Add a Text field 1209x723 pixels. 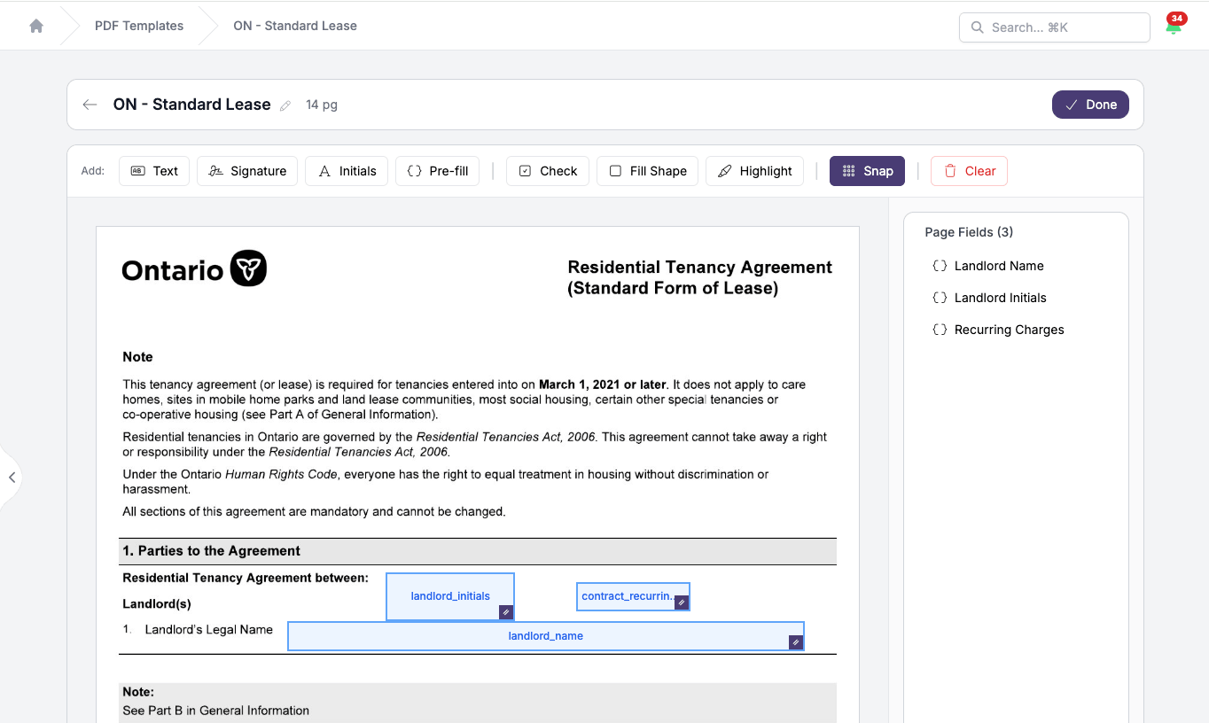coord(154,171)
